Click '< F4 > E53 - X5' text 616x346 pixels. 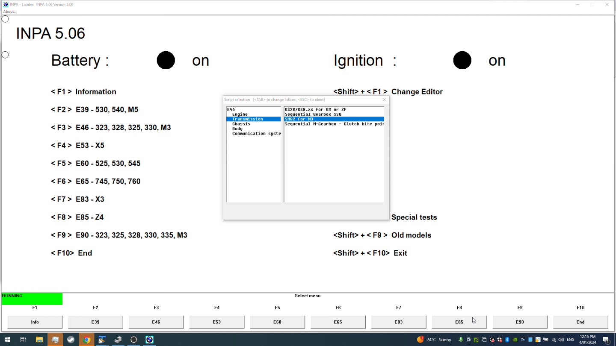[77, 146]
